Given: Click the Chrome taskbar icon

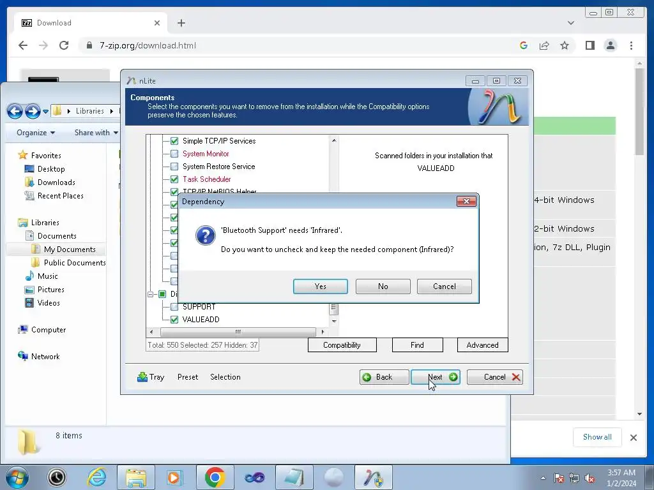Looking at the screenshot, I should click(x=215, y=477).
